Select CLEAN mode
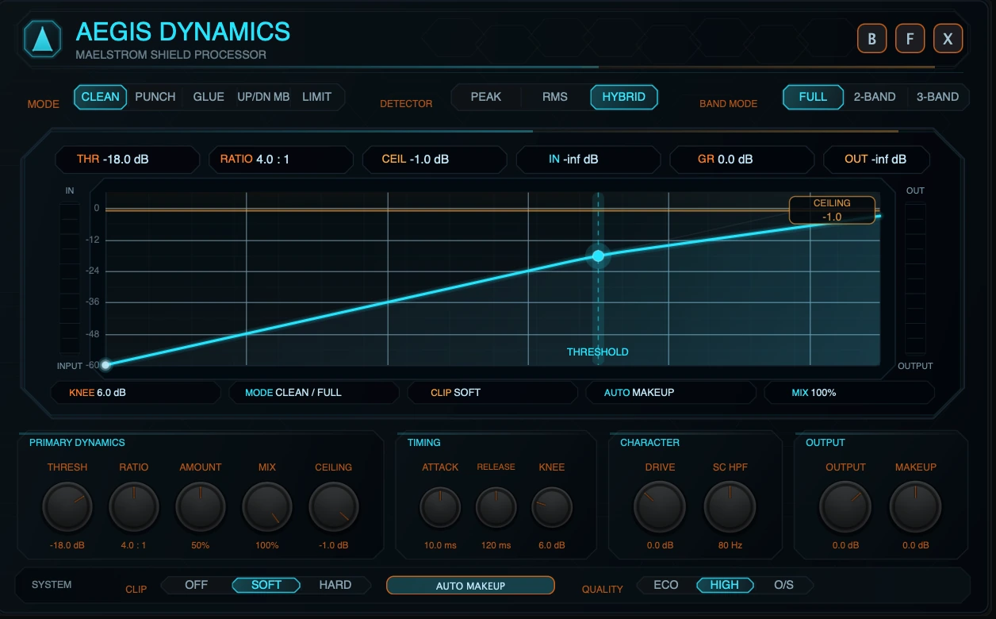Image resolution: width=996 pixels, height=619 pixels. (x=101, y=97)
